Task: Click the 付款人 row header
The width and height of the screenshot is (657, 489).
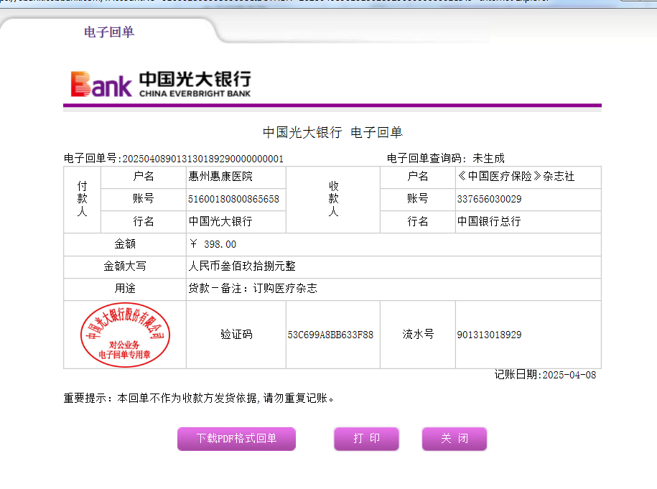Action: 82,199
